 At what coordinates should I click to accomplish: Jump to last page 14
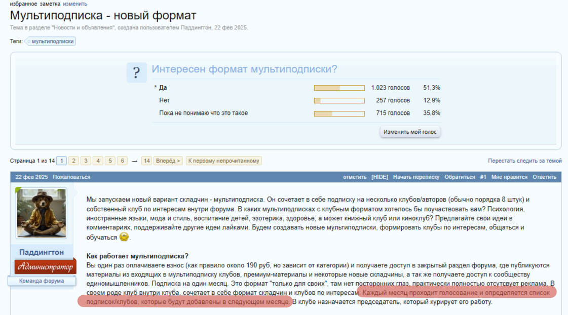(x=146, y=161)
